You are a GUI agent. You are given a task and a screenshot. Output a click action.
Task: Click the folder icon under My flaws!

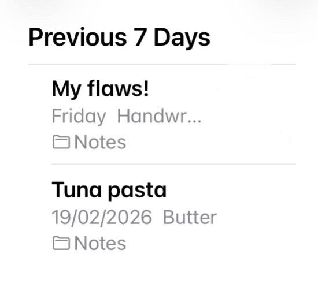coord(61,142)
